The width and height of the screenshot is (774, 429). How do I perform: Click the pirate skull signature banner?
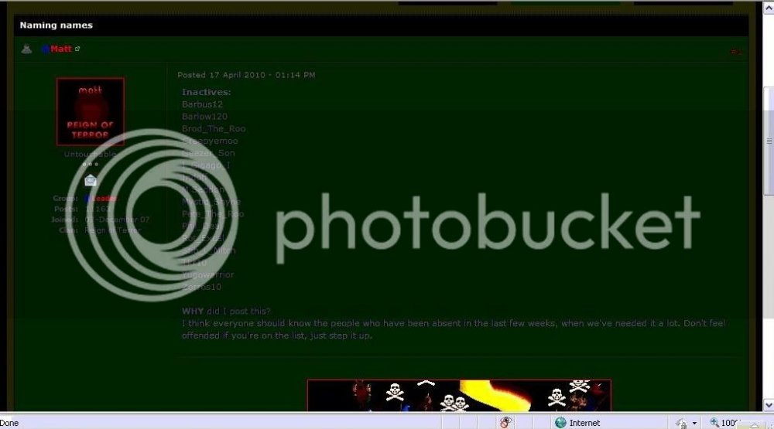[459, 395]
